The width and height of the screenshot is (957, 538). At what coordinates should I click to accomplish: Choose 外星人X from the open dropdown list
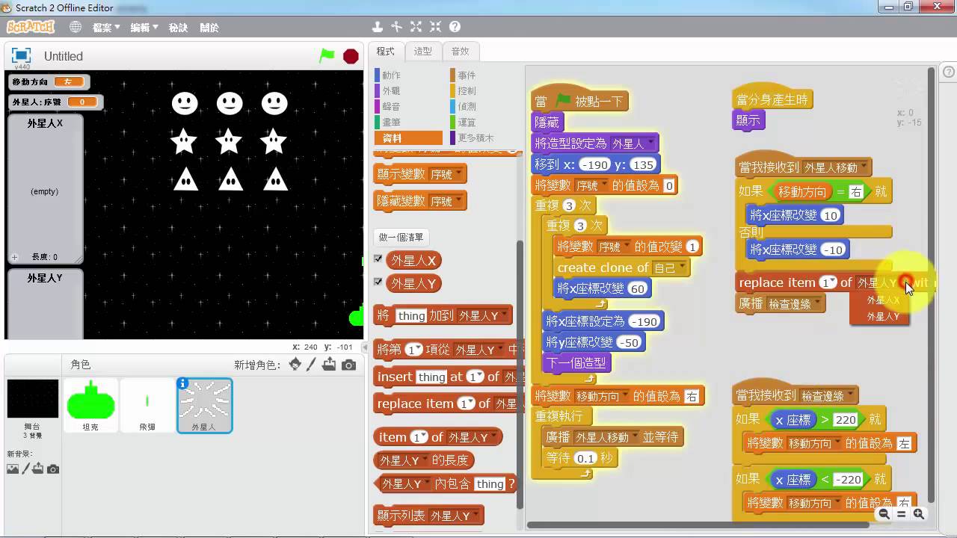coord(882,300)
